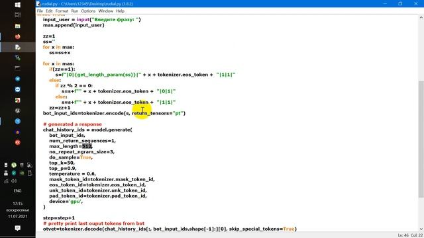Click the 'top_k=50,' line
This screenshot has height=238, width=424.
(x=62, y=163)
